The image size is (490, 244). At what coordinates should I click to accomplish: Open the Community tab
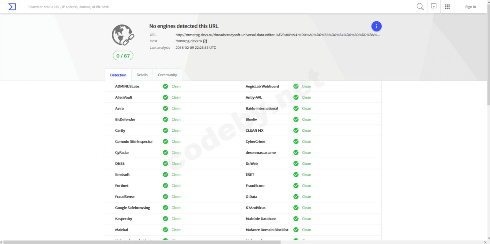(167, 75)
